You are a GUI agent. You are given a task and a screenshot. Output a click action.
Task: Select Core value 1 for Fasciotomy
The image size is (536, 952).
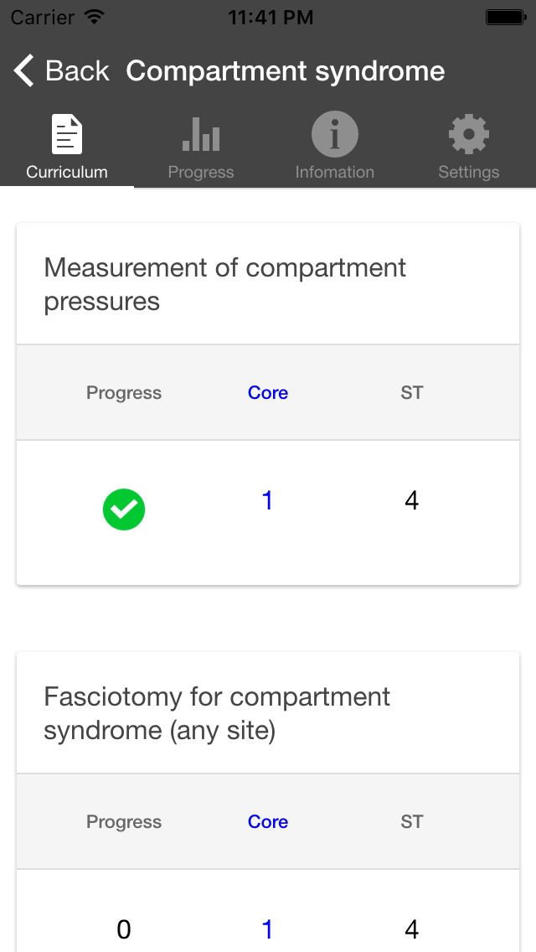click(x=267, y=929)
